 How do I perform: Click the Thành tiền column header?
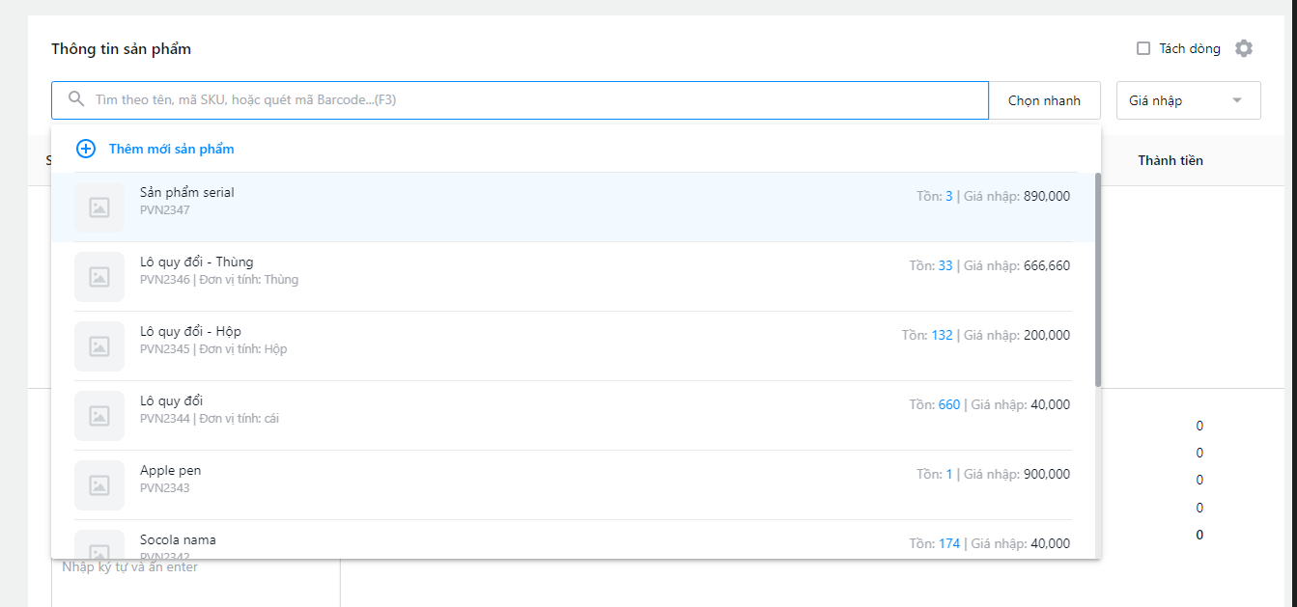[x=1170, y=160]
